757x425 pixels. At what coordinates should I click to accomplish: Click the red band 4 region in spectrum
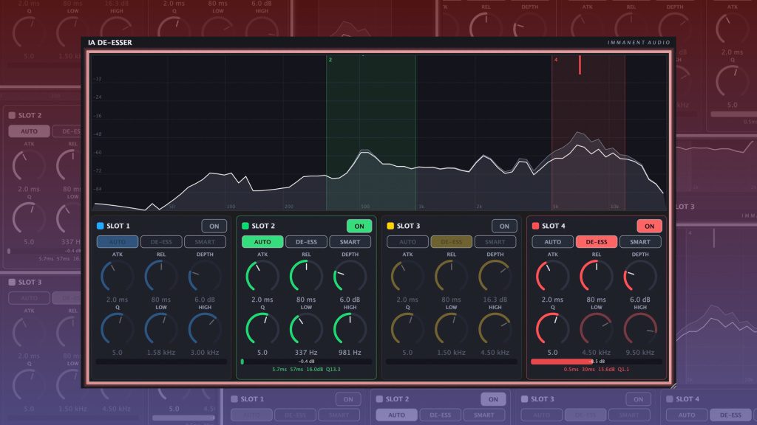pos(588,133)
